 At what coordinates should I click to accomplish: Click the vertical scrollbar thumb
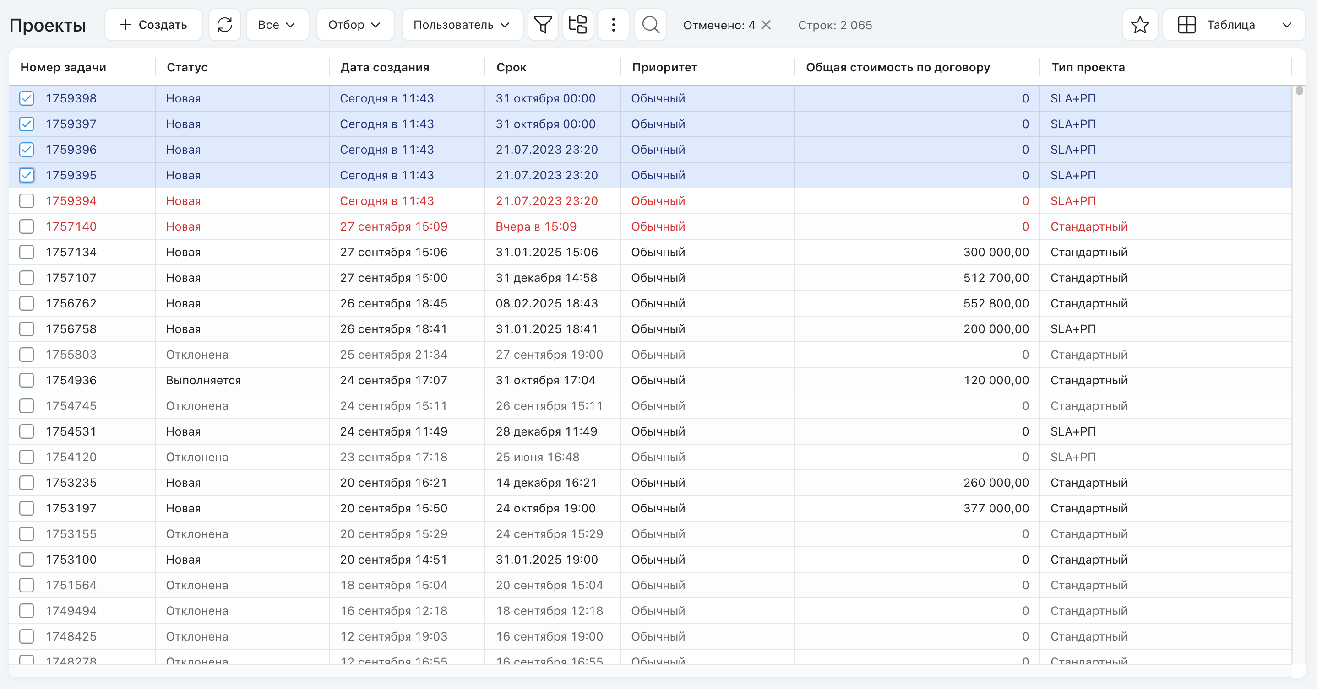(1299, 91)
